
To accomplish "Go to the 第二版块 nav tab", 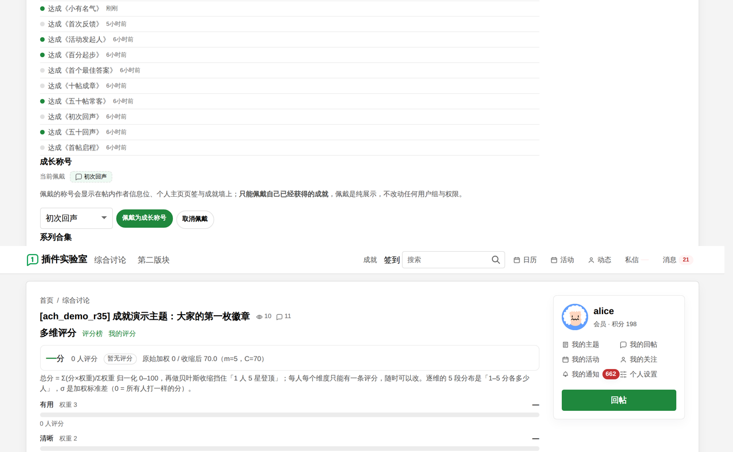I will click(x=153, y=260).
